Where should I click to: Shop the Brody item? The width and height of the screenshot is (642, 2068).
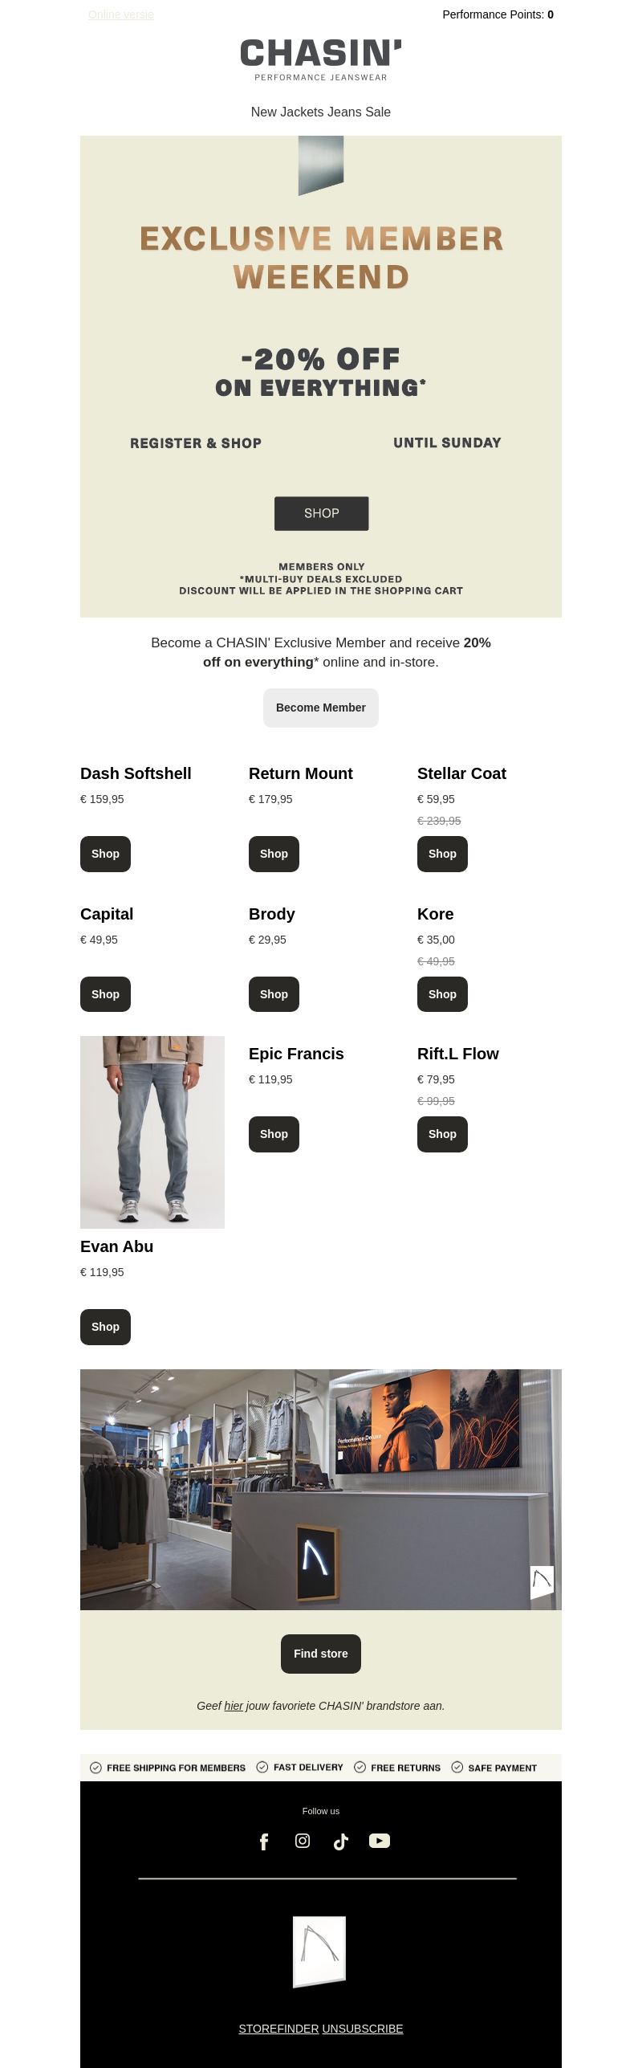[274, 994]
